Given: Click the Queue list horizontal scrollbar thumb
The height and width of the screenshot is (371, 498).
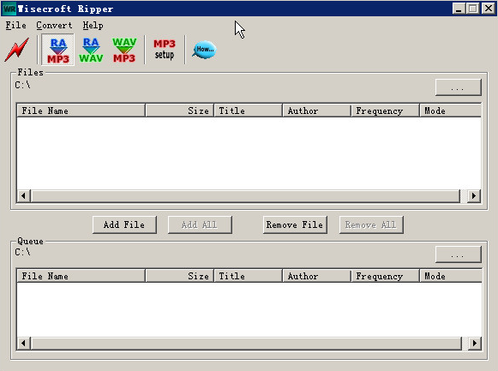Looking at the screenshot, I should pyautogui.click(x=246, y=343).
